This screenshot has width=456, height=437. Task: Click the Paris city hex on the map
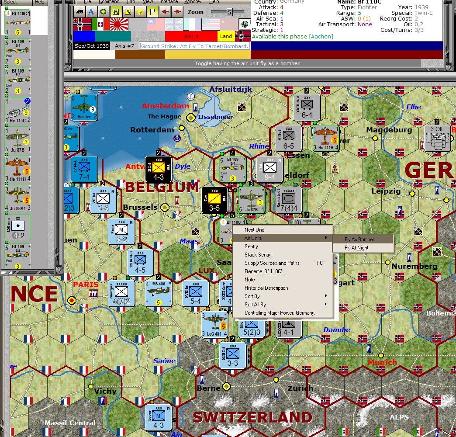click(72, 300)
